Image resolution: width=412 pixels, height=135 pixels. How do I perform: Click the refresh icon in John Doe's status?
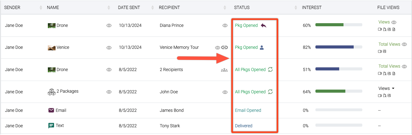270,92
